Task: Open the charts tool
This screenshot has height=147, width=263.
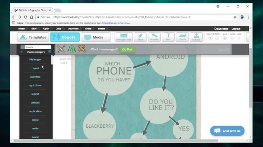Action: click(182, 37)
